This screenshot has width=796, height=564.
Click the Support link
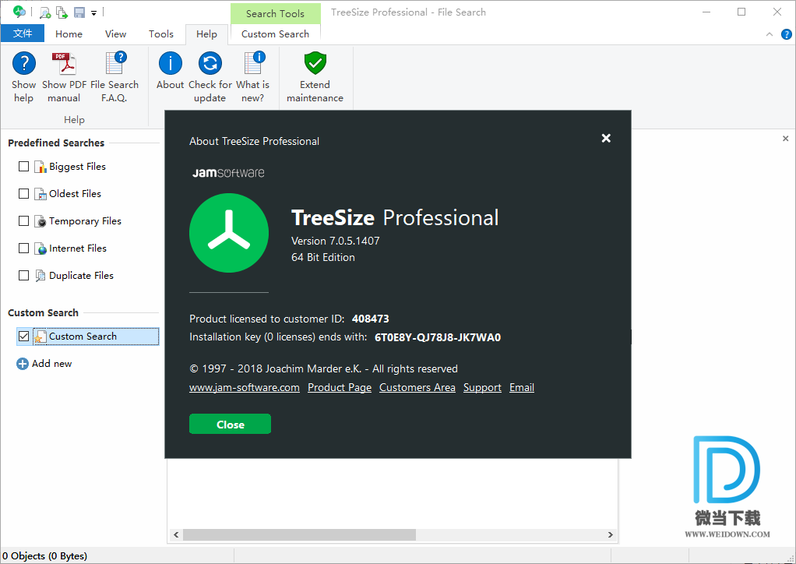click(x=482, y=388)
